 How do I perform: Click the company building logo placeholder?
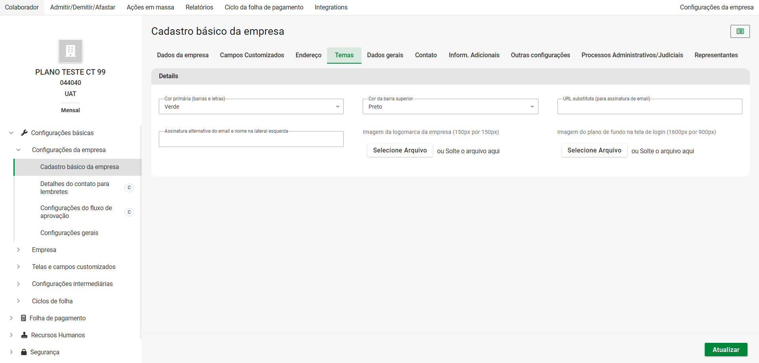pos(70,51)
